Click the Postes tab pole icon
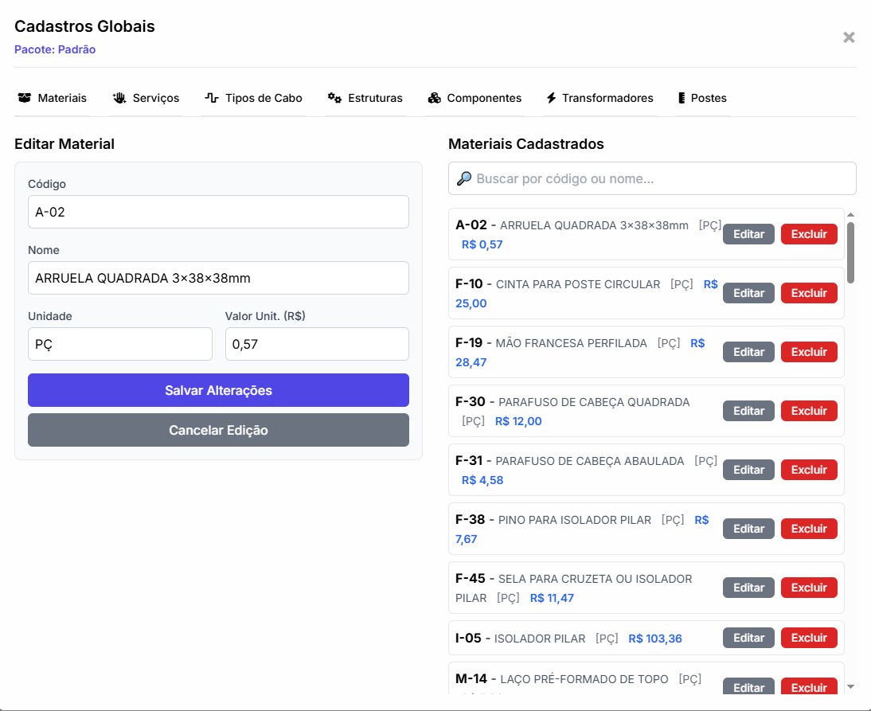871x711 pixels. coord(681,97)
